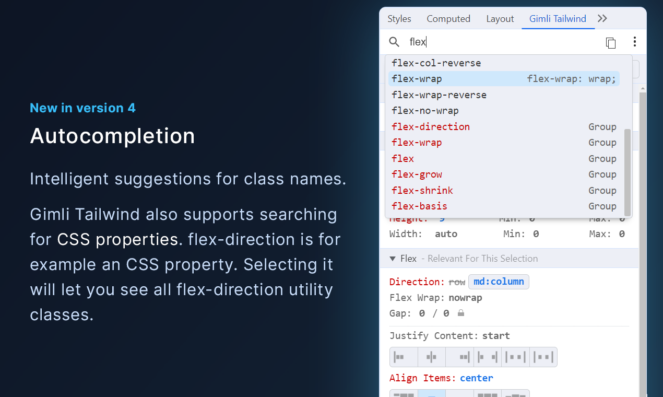The width and height of the screenshot is (663, 397).
Task: Click the 'nowrap' Flex Wrap value
Action: [x=465, y=298]
